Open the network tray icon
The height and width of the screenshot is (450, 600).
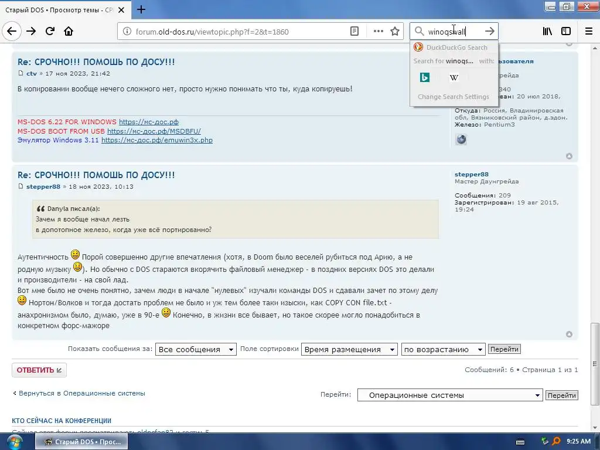545,442
